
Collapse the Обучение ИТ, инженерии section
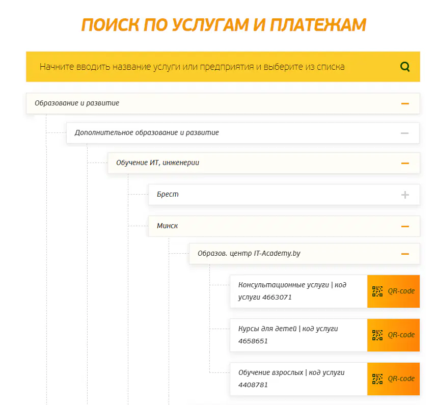(x=405, y=163)
